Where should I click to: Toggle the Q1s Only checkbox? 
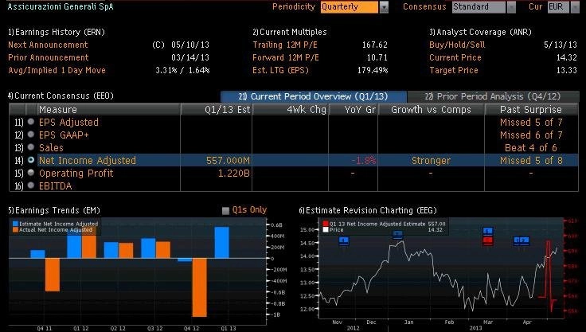point(226,210)
